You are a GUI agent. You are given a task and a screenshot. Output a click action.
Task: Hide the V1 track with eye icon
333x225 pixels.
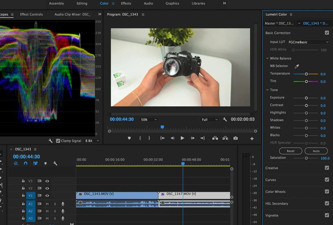[x=47, y=196]
